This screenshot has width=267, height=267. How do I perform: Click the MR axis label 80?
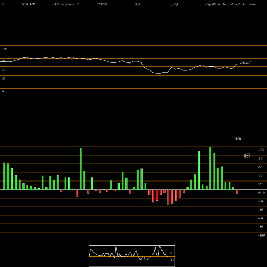pos(261,159)
